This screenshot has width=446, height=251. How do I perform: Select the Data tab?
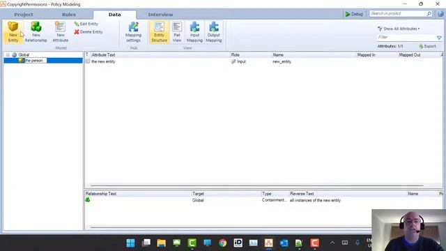[114, 15]
